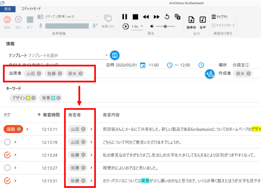The height and width of the screenshot is (188, 261).
Task: Pause playback with the pause button
Action: (x=125, y=17)
